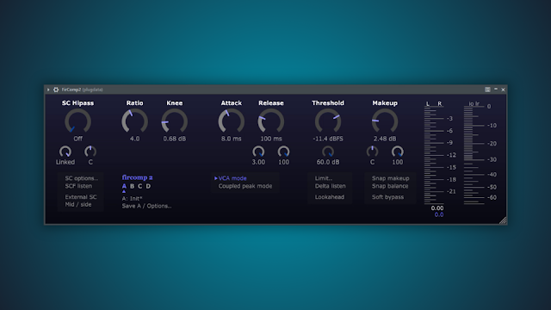Click the 2.48 dB makeup value
Screen dimensions: 551x310
point(385,139)
